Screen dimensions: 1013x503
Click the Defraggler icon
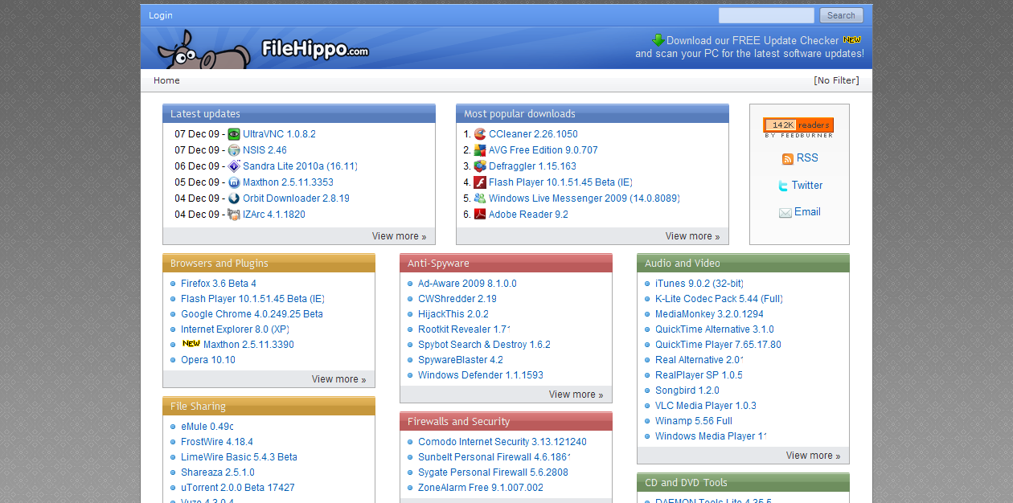(x=480, y=166)
